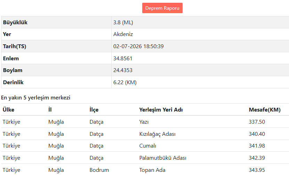Select Datça in the Kızılağaç Adası row
Viewport: 289px width, 176px height.
[x=96, y=134]
